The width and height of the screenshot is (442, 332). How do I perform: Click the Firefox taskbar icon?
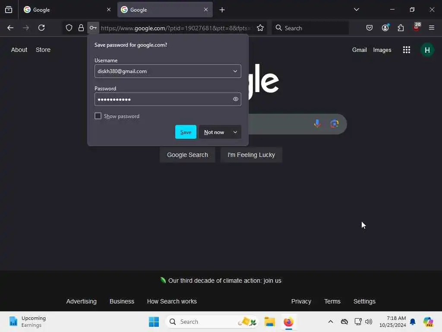click(288, 322)
